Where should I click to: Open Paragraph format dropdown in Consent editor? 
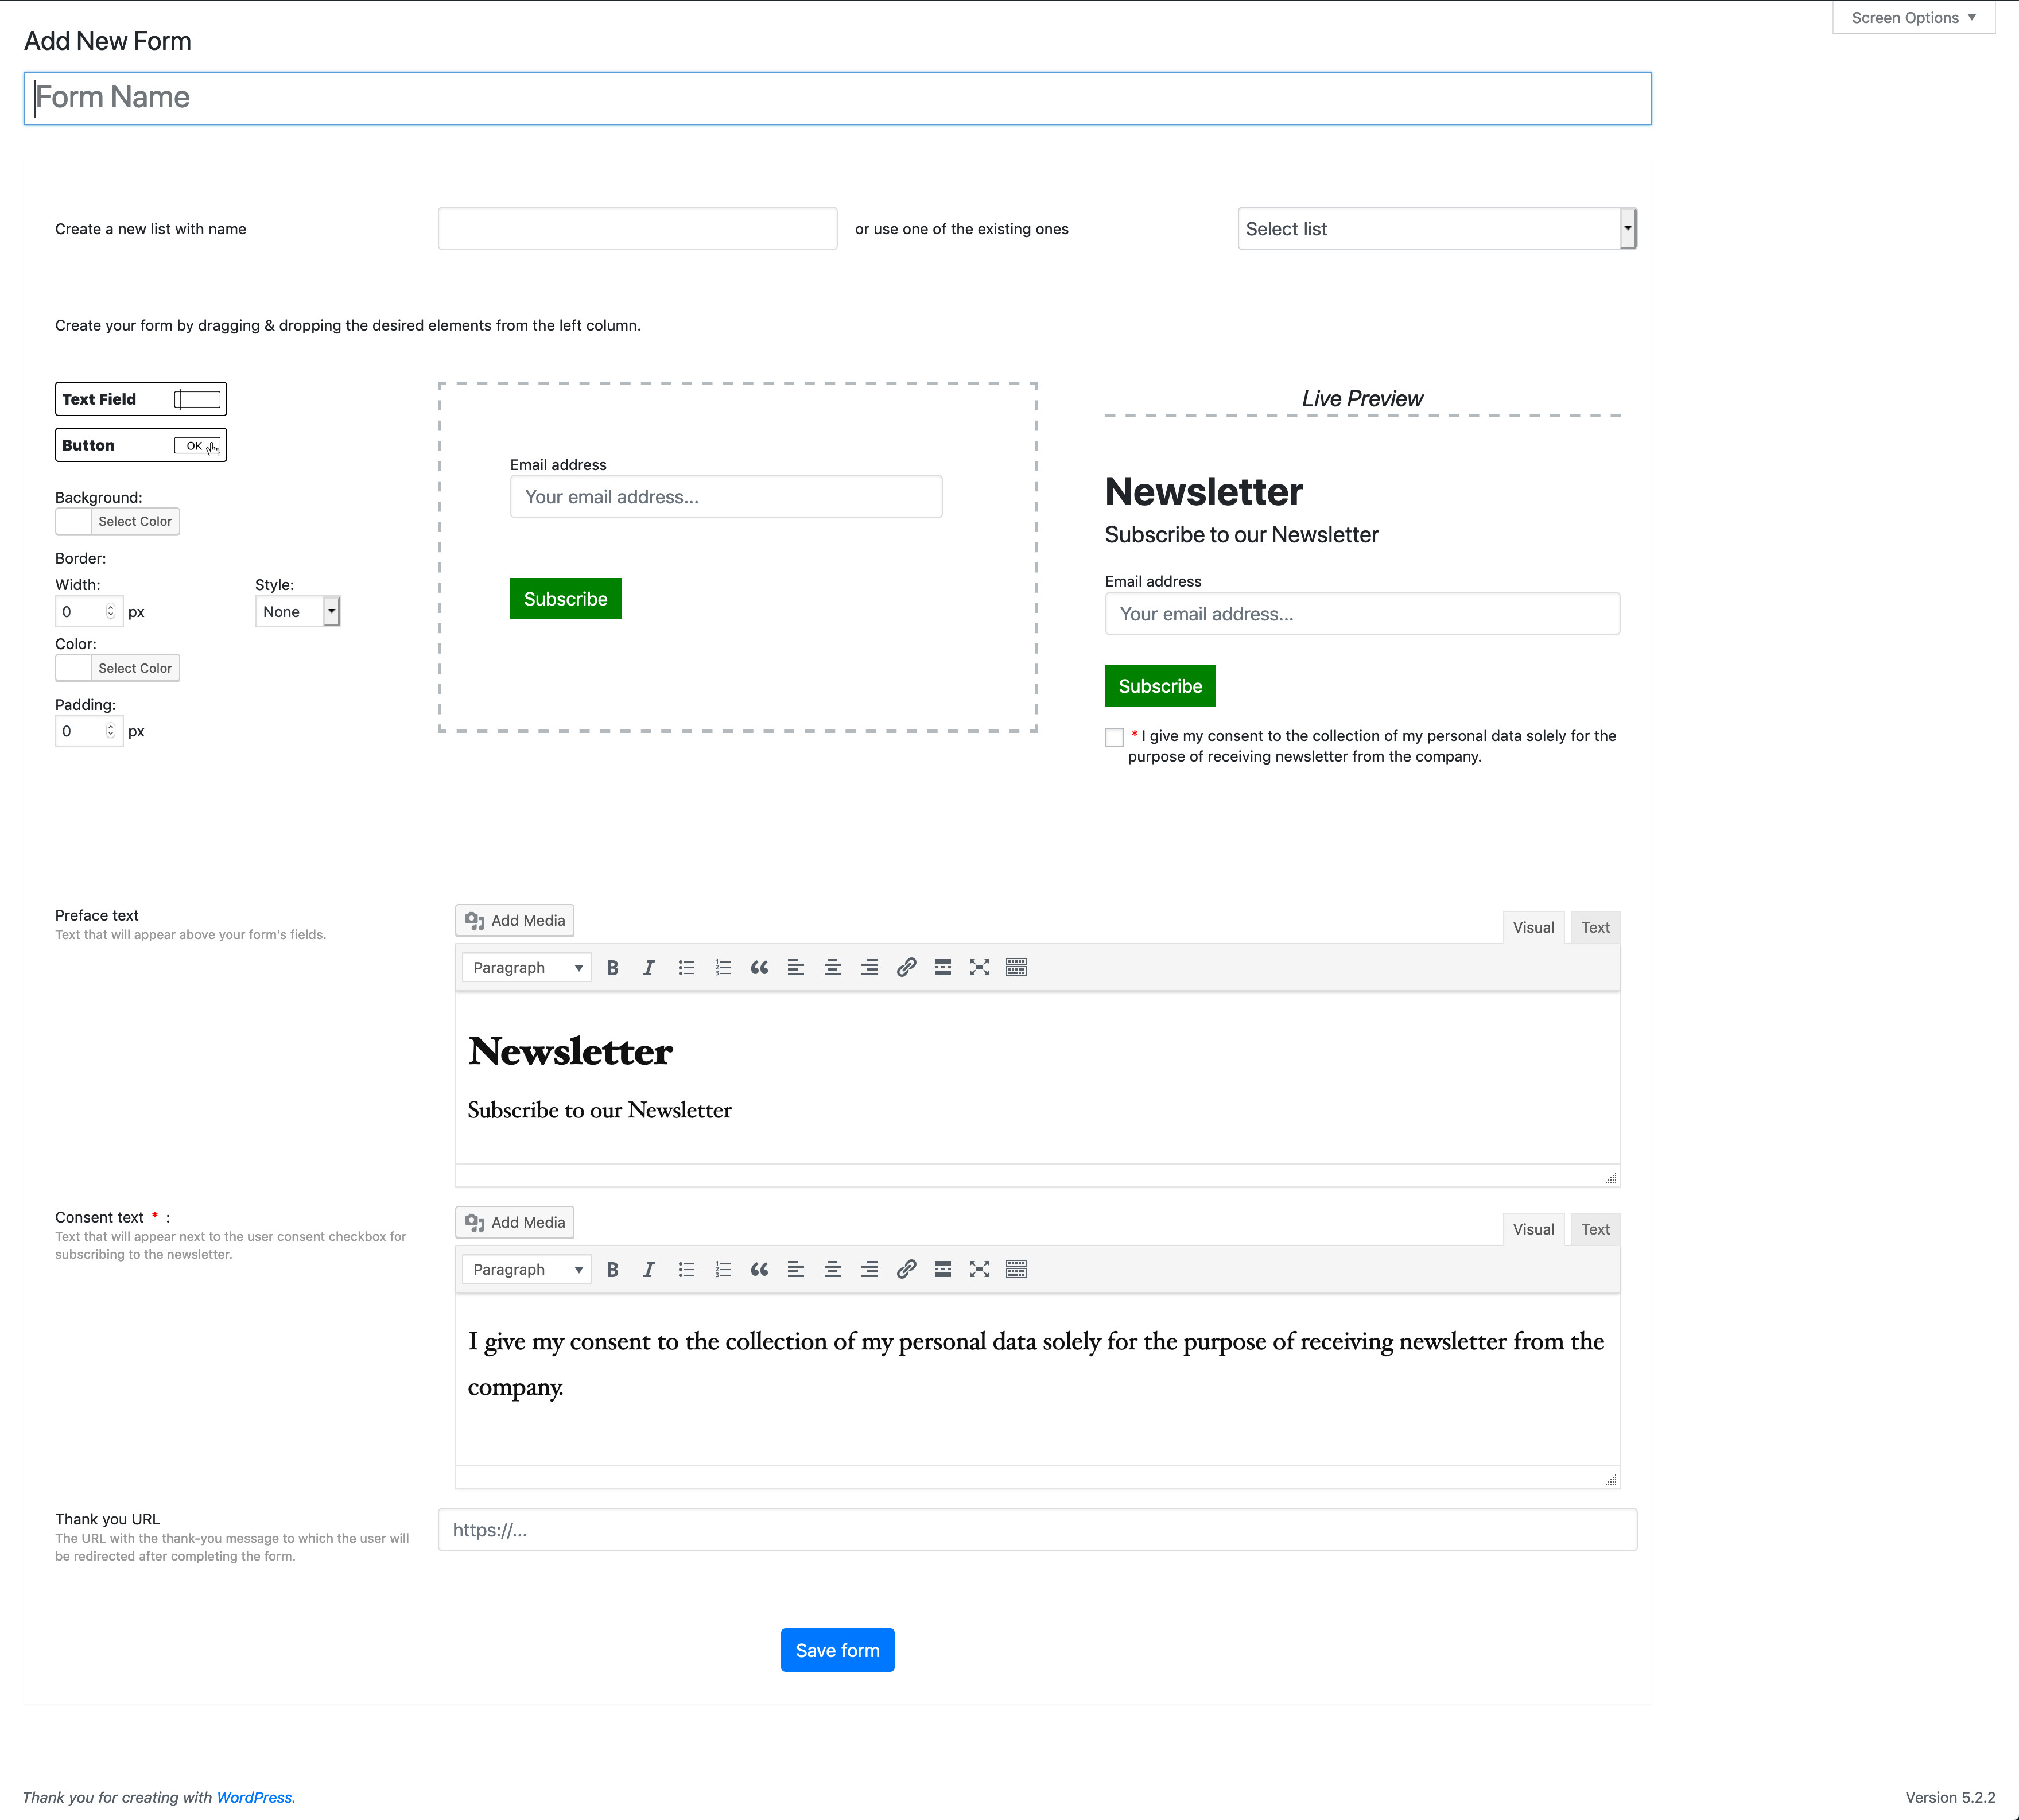point(527,1269)
